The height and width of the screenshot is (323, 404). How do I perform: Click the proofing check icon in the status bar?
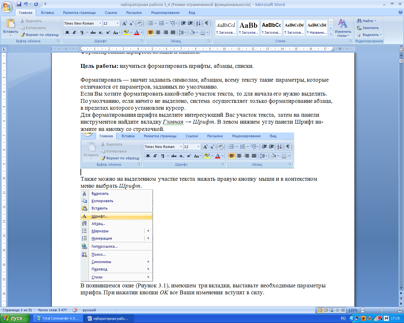click(x=75, y=310)
